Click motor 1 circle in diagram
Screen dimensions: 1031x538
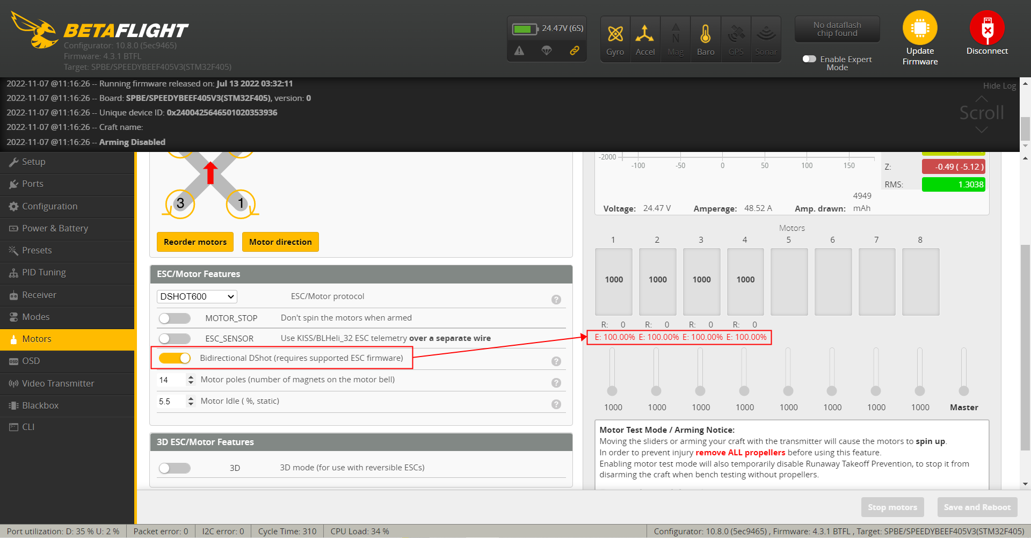click(241, 203)
